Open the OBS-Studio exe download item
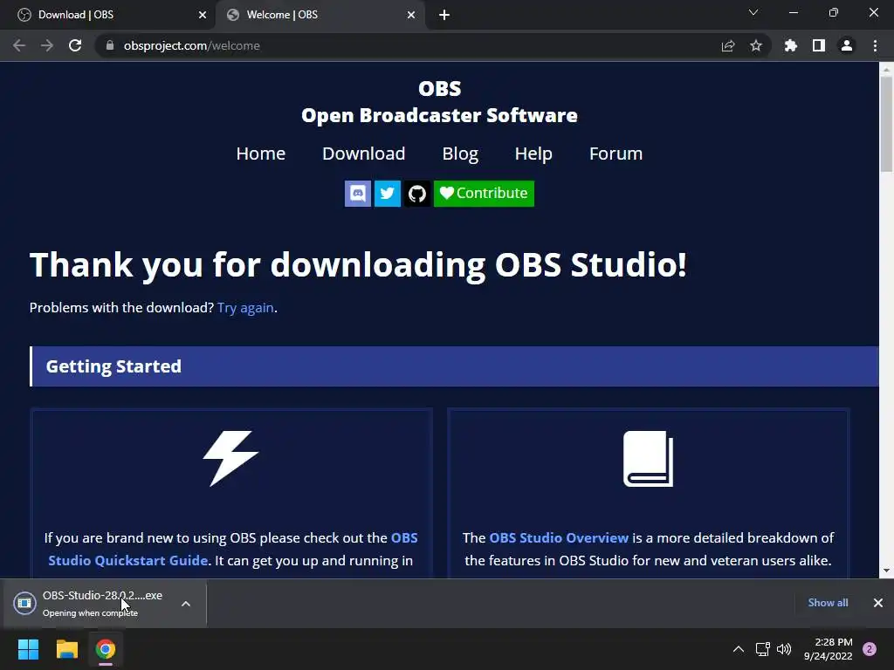The height and width of the screenshot is (670, 894). 103,604
